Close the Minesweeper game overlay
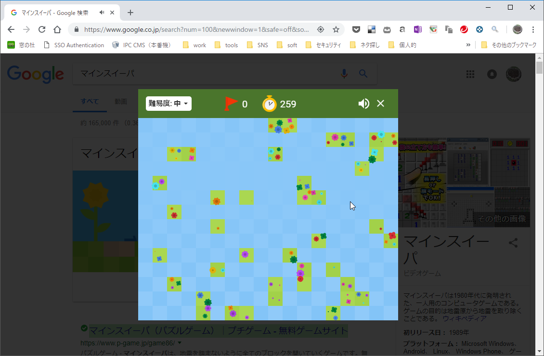Screen dimensions: 544x356 coord(381,104)
